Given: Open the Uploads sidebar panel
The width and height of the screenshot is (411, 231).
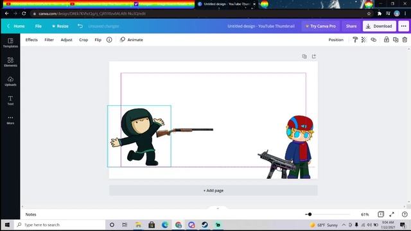Looking at the screenshot, I should click(10, 81).
